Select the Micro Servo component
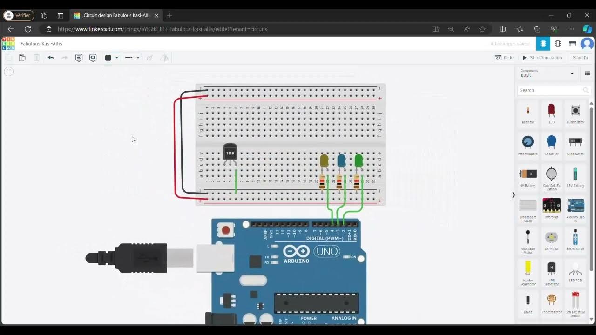 click(x=576, y=240)
